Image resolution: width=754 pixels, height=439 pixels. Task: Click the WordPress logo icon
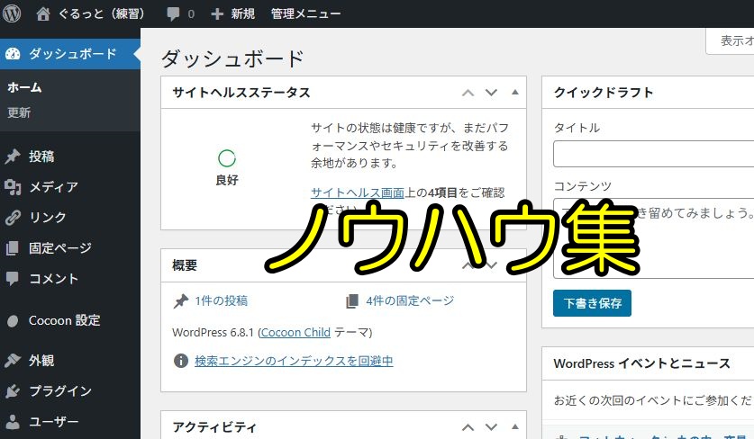tap(12, 13)
